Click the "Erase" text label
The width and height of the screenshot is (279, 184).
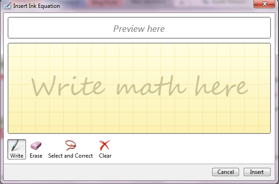click(36, 156)
